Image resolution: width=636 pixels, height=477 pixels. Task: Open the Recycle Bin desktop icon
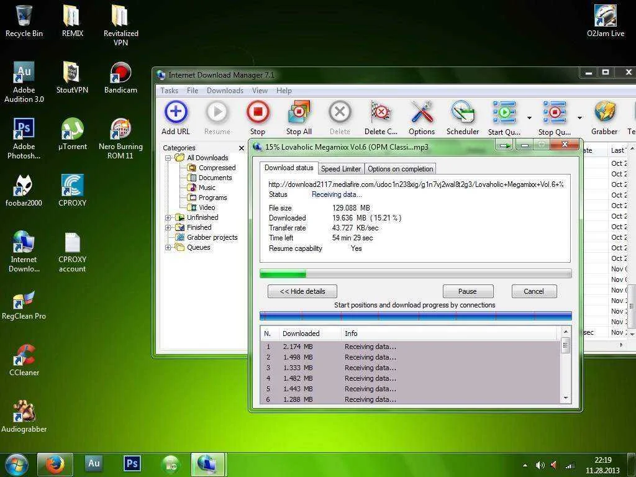point(24,20)
